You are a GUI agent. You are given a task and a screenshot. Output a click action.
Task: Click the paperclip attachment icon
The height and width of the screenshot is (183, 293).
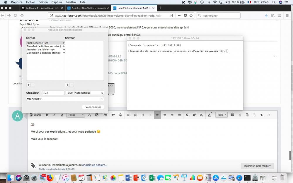(33, 166)
